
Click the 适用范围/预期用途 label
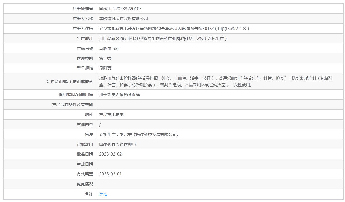coord(76,95)
